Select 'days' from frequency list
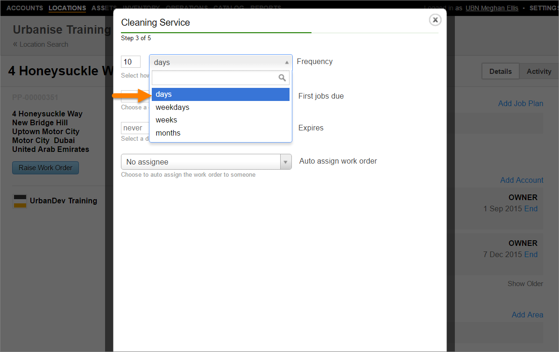The image size is (559, 352). point(220,94)
